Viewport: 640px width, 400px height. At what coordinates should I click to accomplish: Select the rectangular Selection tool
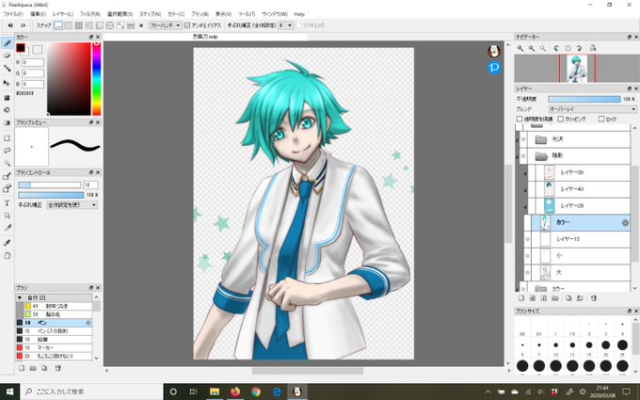pos(7,138)
